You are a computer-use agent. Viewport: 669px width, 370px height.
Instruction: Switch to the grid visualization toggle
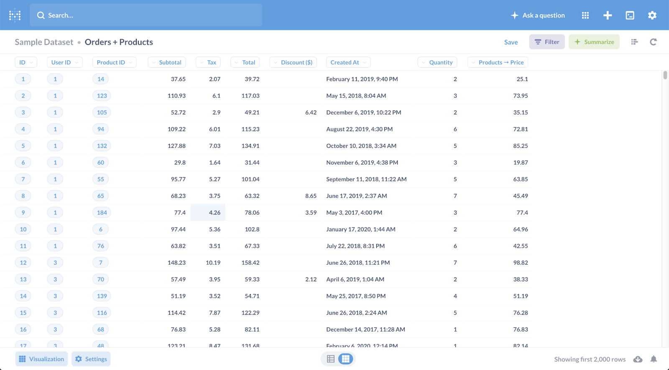pos(346,359)
